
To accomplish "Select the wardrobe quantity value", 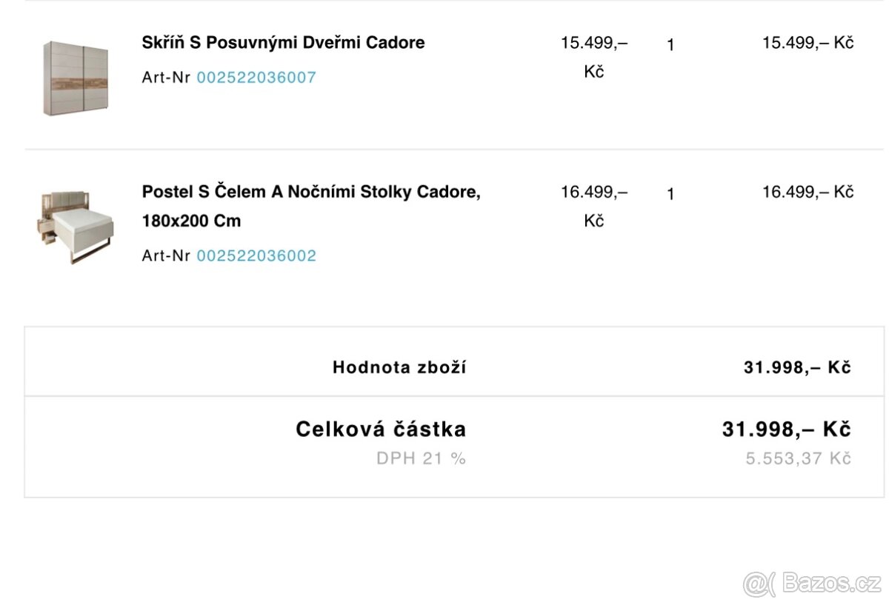I will pyautogui.click(x=670, y=45).
